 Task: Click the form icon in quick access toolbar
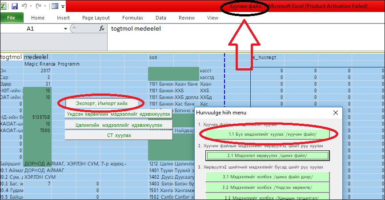55,6
